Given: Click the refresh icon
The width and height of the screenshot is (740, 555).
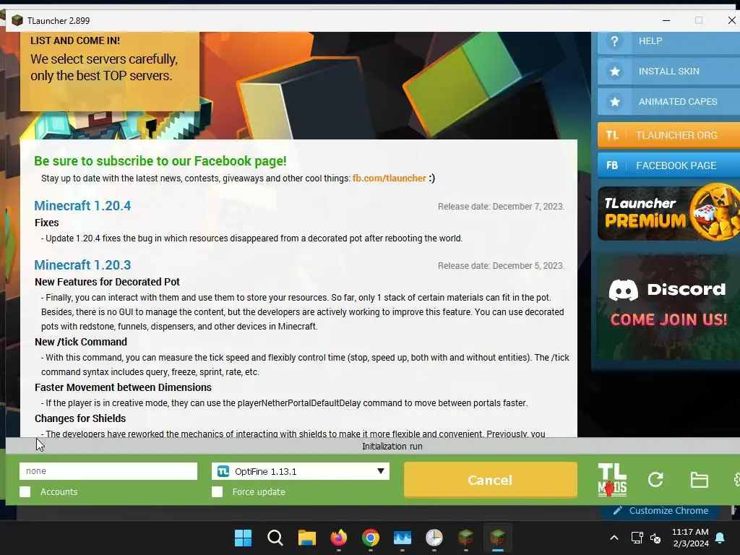Looking at the screenshot, I should (x=655, y=480).
